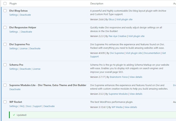The width and height of the screenshot is (176, 121).
Task: Toggle the select-all plugins checkbox in header
Action: click(5, 3)
